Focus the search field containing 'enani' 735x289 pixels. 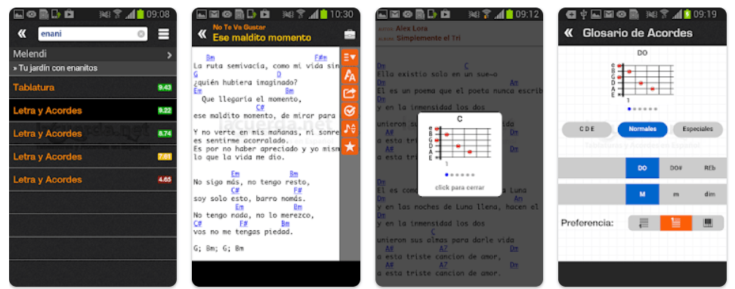point(92,34)
